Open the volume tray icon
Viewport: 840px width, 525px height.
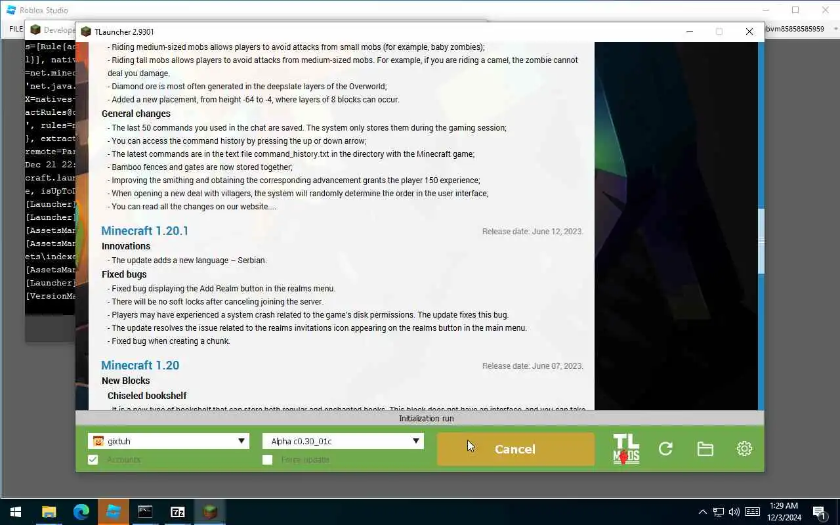[734, 512]
